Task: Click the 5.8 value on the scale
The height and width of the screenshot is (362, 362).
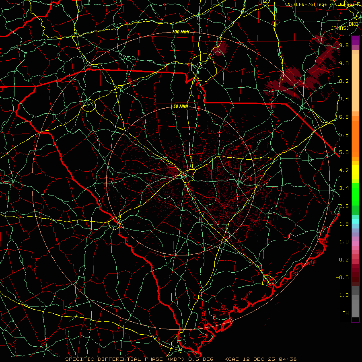Action: (x=344, y=134)
